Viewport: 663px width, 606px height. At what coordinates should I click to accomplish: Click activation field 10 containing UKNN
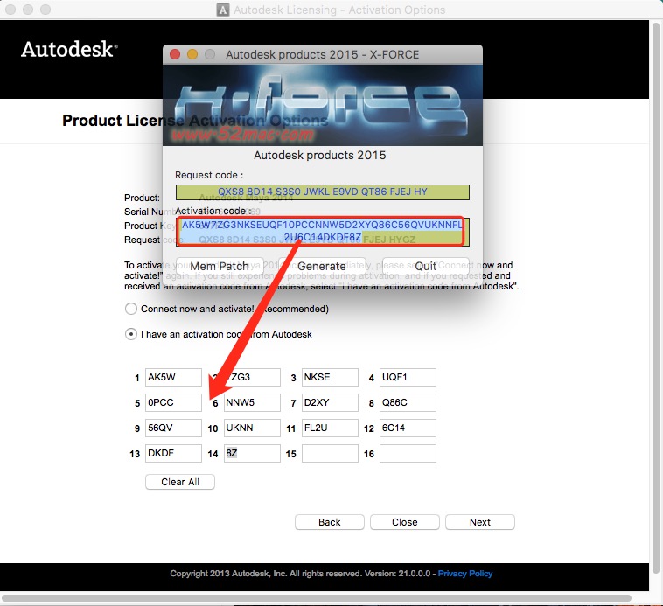click(252, 428)
